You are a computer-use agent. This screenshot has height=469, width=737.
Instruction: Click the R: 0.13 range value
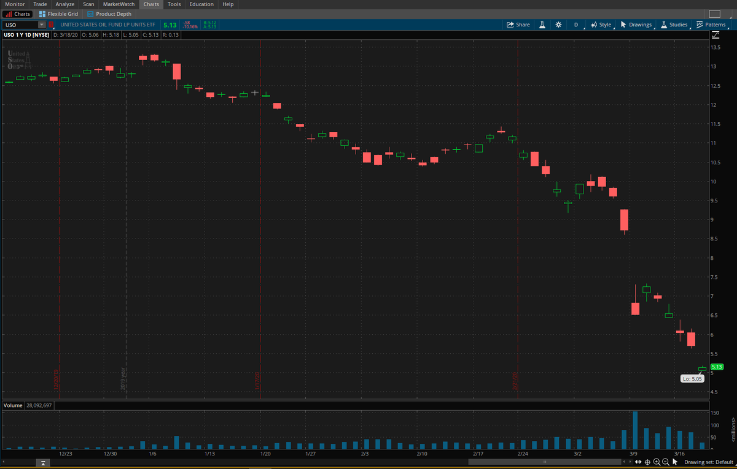click(170, 35)
